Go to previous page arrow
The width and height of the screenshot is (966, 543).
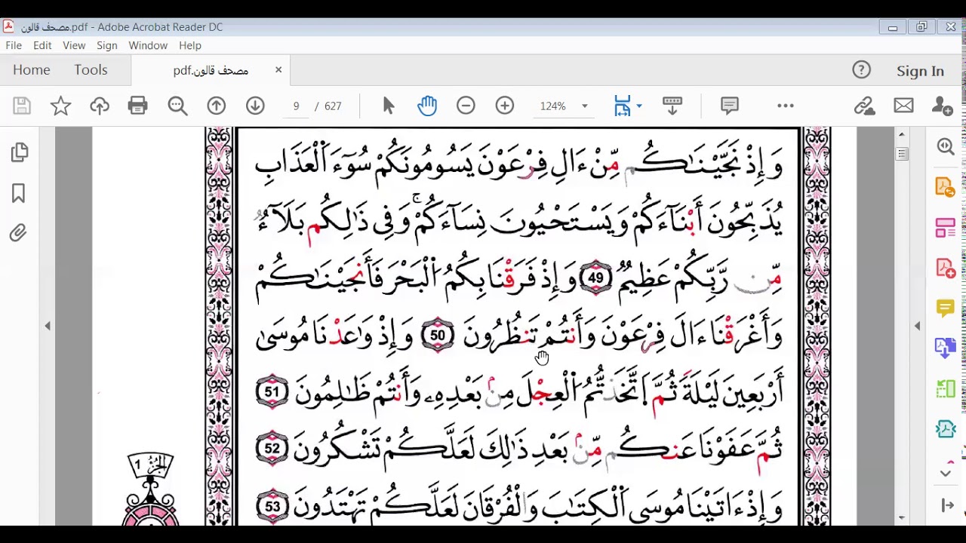[217, 106]
